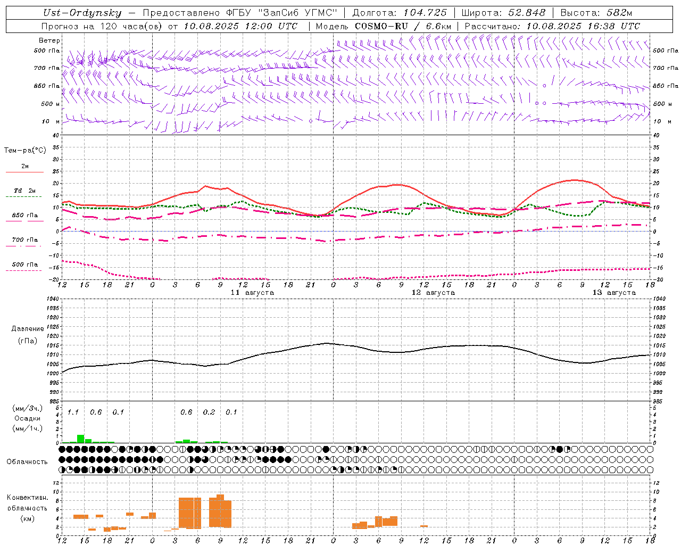Click the COSMO-RU model name in header
Screen dimensions: 681x545
[378, 26]
